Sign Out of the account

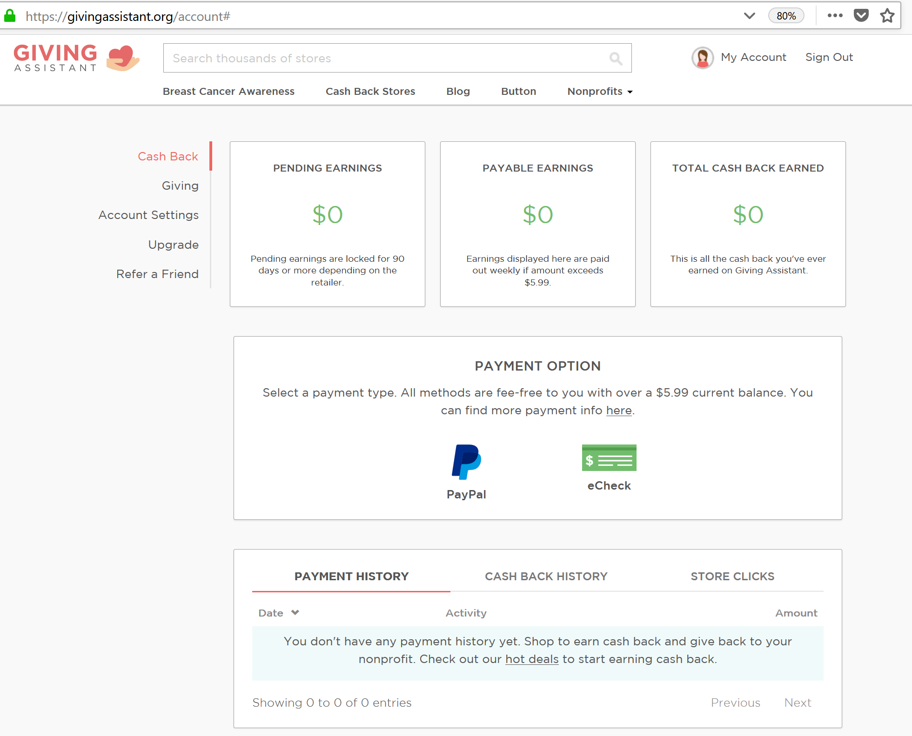[829, 57]
